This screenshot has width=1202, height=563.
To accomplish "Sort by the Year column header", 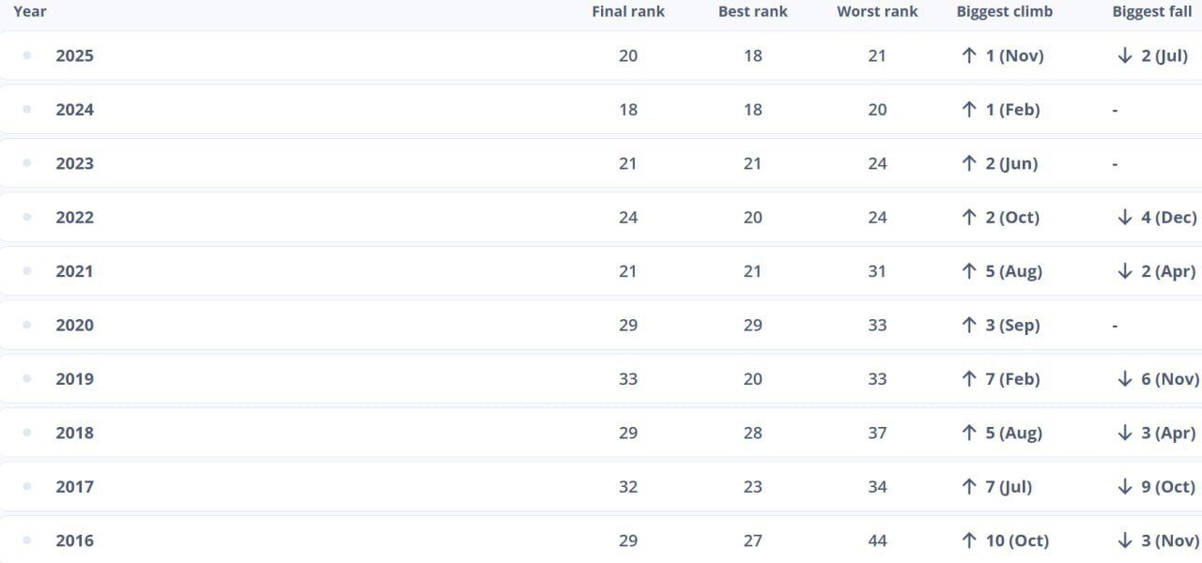I will pyautogui.click(x=30, y=11).
